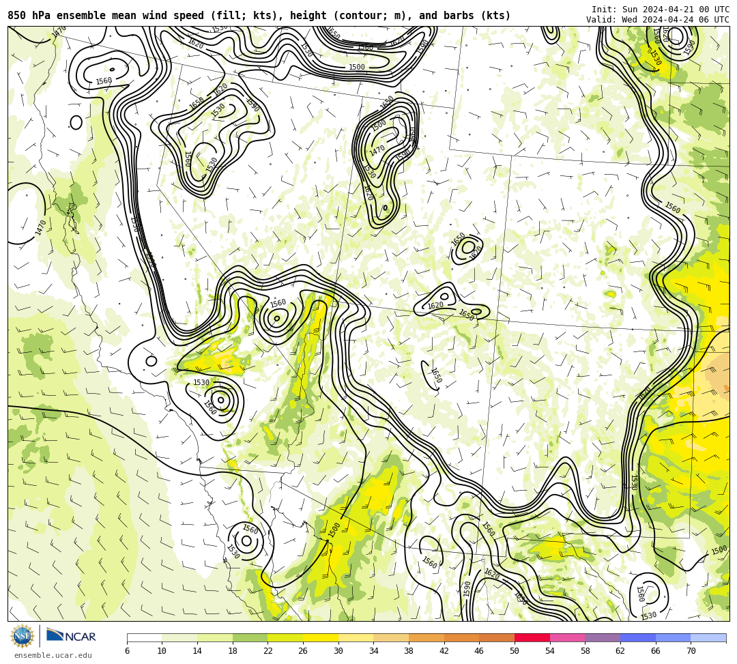The width and height of the screenshot is (737, 664).
Task: Click the NSF logo
Action: pos(22,636)
